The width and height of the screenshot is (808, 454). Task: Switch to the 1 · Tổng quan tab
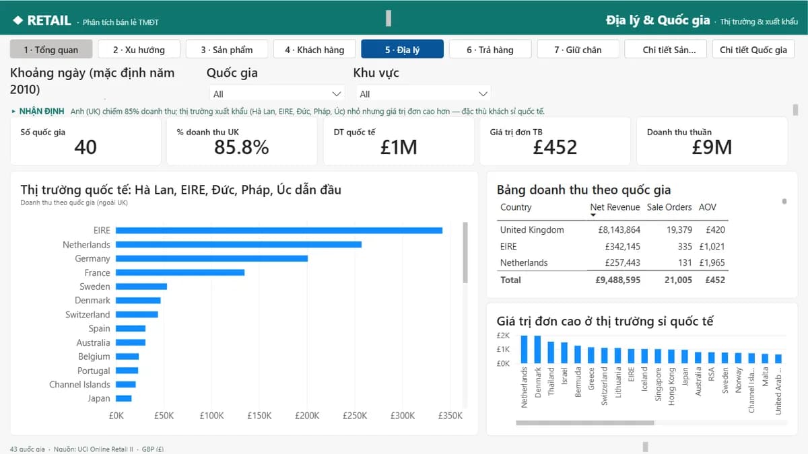click(x=50, y=49)
